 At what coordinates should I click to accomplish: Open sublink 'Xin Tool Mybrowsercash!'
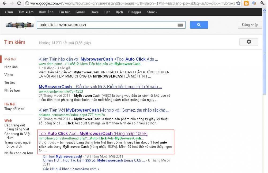coord(62,156)
